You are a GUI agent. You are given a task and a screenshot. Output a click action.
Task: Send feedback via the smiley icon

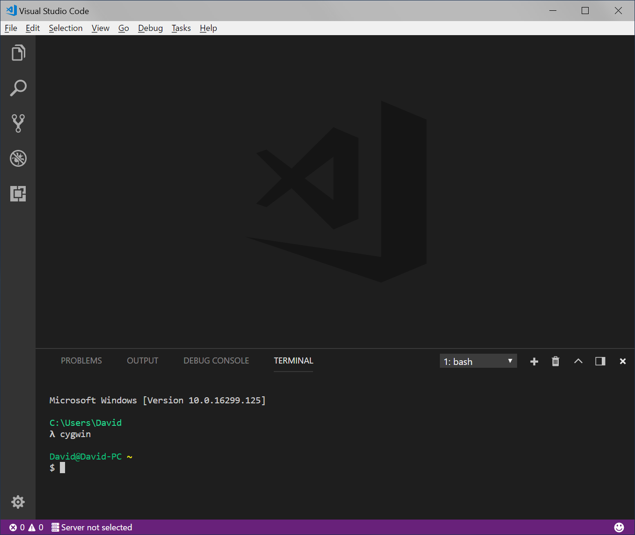620,527
